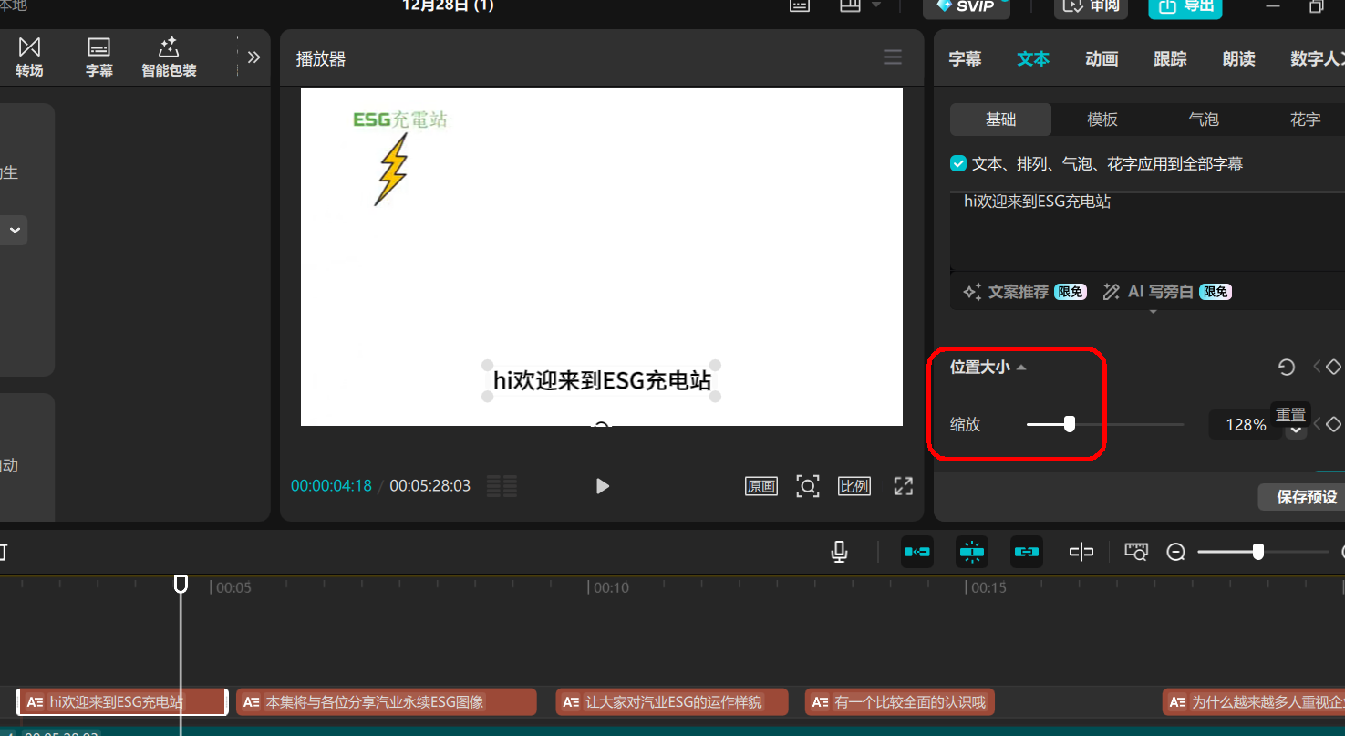The width and height of the screenshot is (1345, 736).
Task: Click the 缩放 scale slider handle
Action: point(1070,424)
